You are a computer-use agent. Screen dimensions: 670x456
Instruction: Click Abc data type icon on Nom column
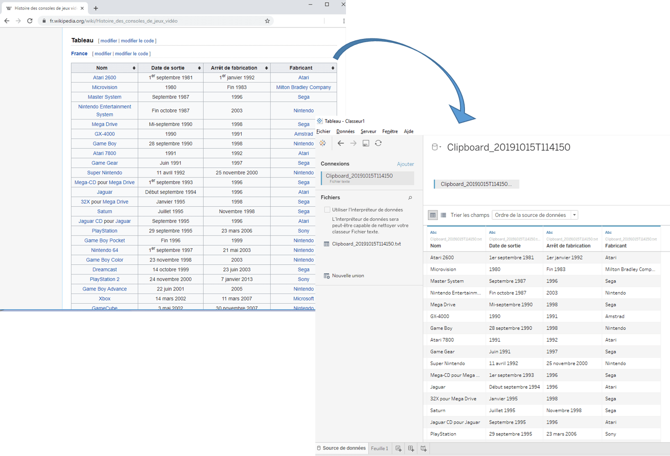pyautogui.click(x=433, y=232)
